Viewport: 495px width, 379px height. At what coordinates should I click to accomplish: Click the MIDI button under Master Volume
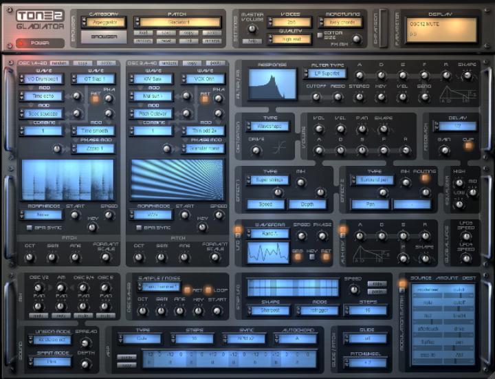[252, 41]
